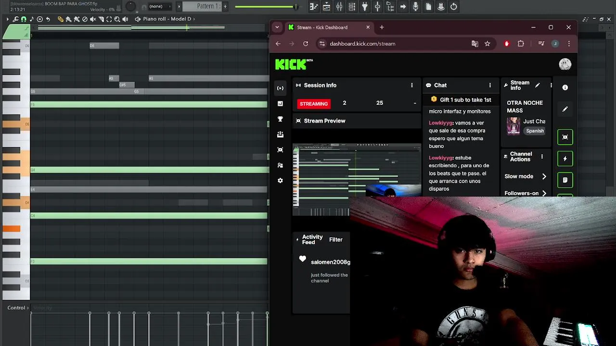This screenshot has width=616, height=346.
Task: Click the stamp note icon in piano roll
Action: click(x=32, y=19)
